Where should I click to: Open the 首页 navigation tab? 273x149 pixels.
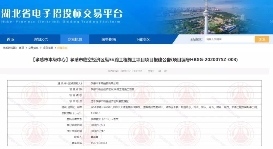click(x=10, y=39)
